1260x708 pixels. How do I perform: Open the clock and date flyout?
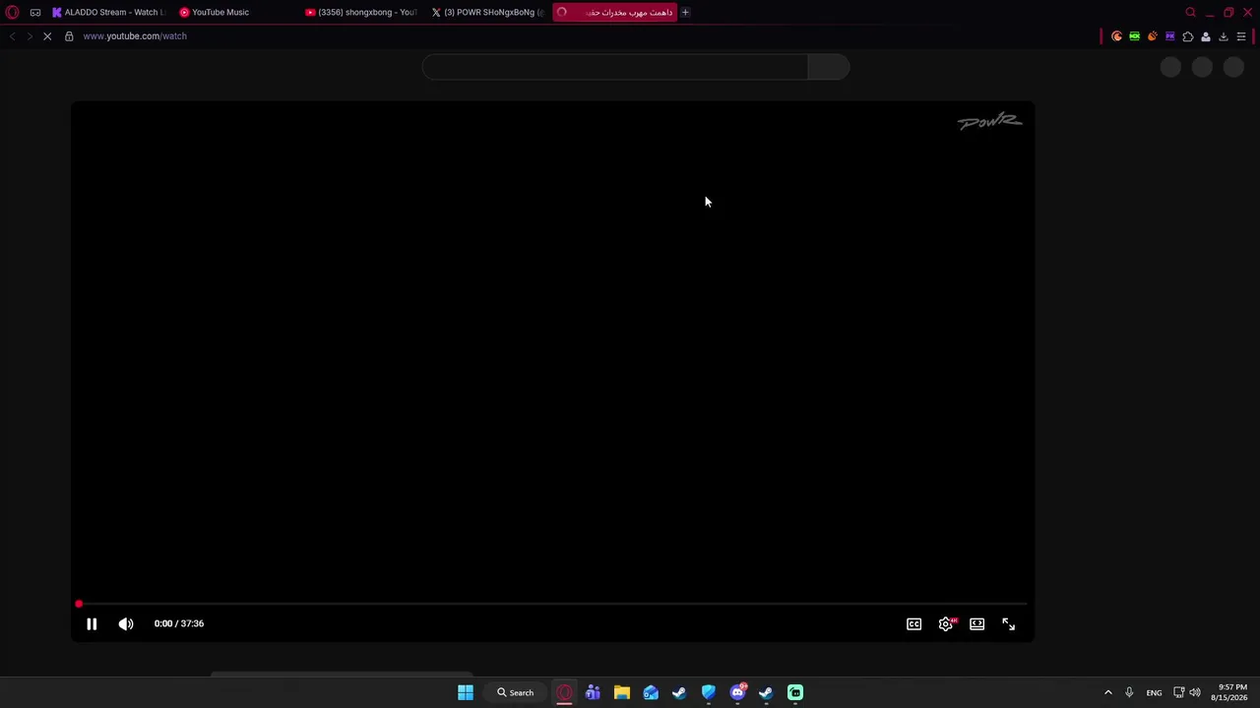point(1228,692)
